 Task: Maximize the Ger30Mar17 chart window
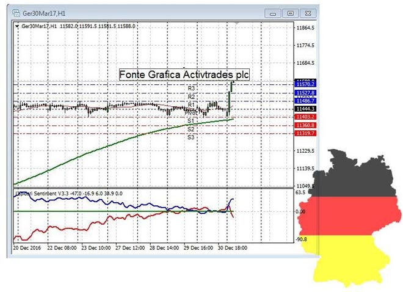pyautogui.click(x=291, y=12)
